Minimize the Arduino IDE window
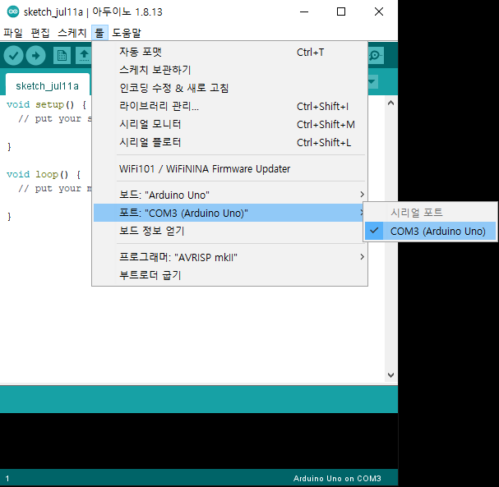This screenshot has width=499, height=487. coord(304,11)
